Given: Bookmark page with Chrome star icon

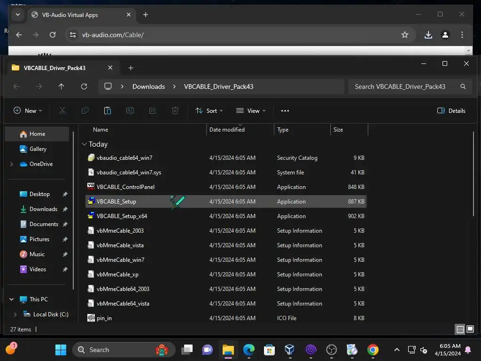Looking at the screenshot, I should 405,35.
